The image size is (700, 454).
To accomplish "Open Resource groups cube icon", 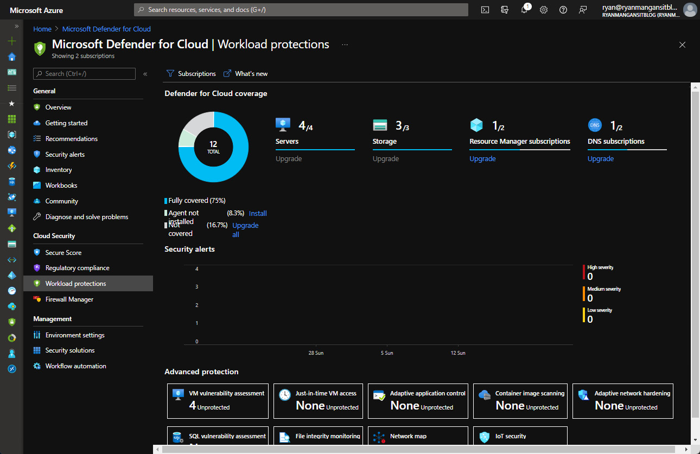I will click(12, 134).
